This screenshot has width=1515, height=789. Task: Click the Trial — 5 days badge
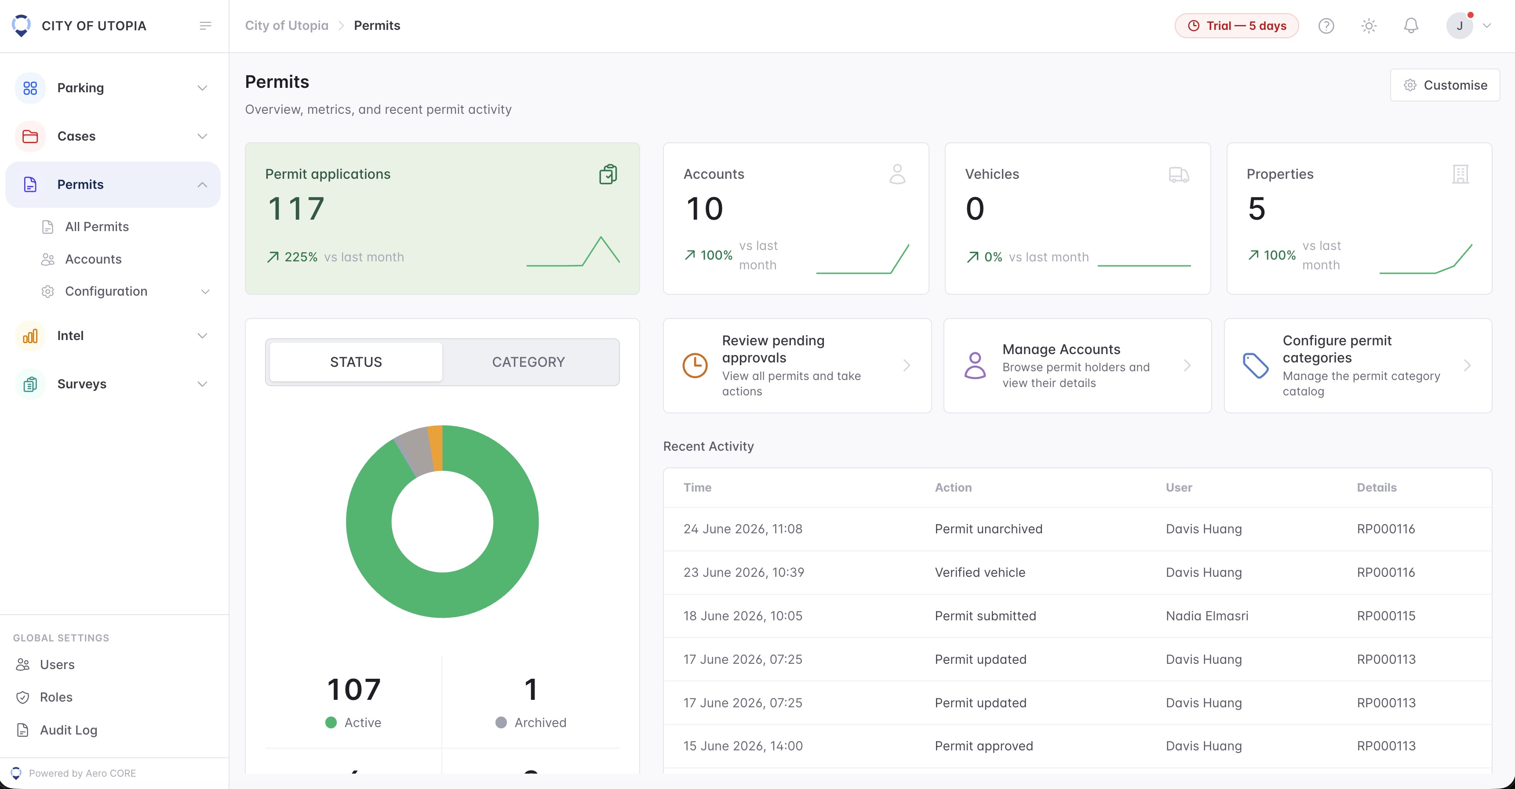point(1236,26)
